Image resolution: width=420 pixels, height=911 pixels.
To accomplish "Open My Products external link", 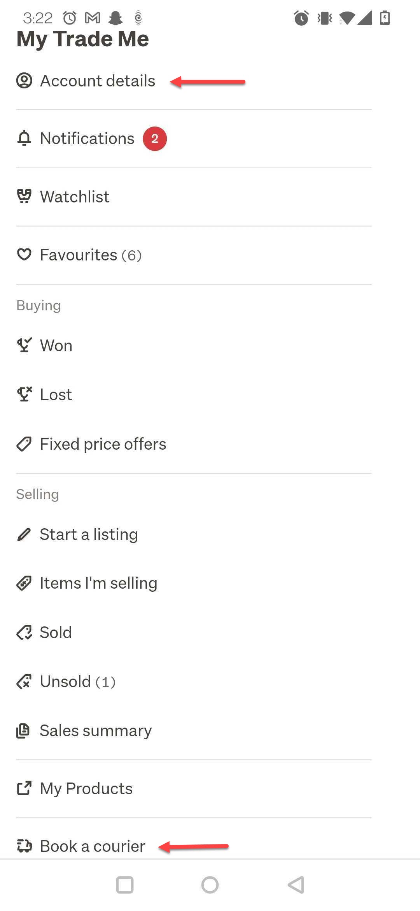I will tap(86, 789).
